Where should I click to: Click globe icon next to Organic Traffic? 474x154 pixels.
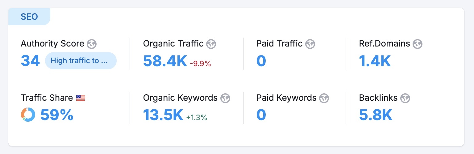pos(211,44)
